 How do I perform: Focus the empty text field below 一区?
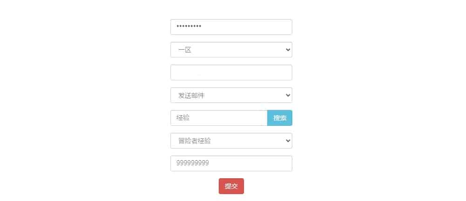coord(231,72)
